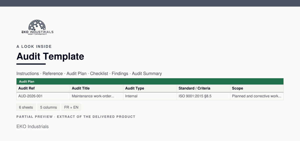Click the Internal audit type cell

(150, 96)
